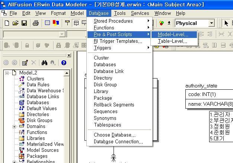Click the back navigation arrow in explorer
Viewport: 233px width, 163px height.
pos(6,63)
